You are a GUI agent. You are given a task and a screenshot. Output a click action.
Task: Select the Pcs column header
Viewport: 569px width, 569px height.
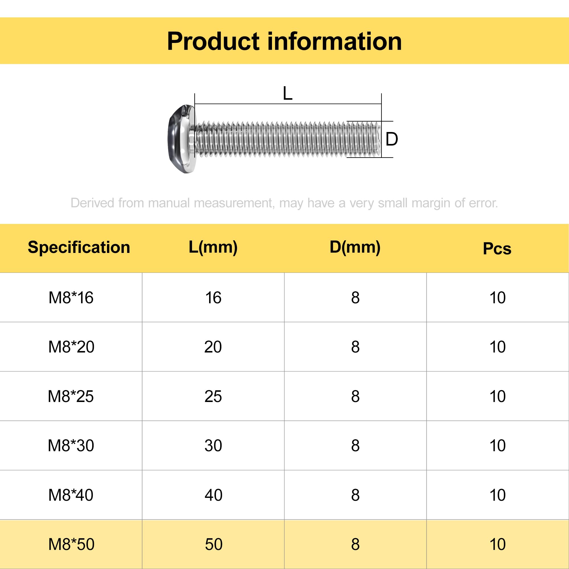point(497,249)
